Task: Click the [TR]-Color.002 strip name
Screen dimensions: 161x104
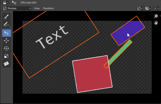Action: click(28, 3)
